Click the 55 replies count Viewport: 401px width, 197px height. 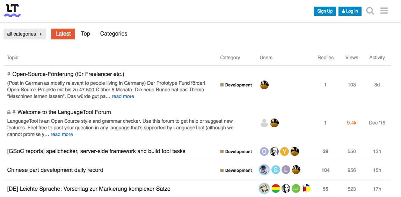tap(325, 189)
